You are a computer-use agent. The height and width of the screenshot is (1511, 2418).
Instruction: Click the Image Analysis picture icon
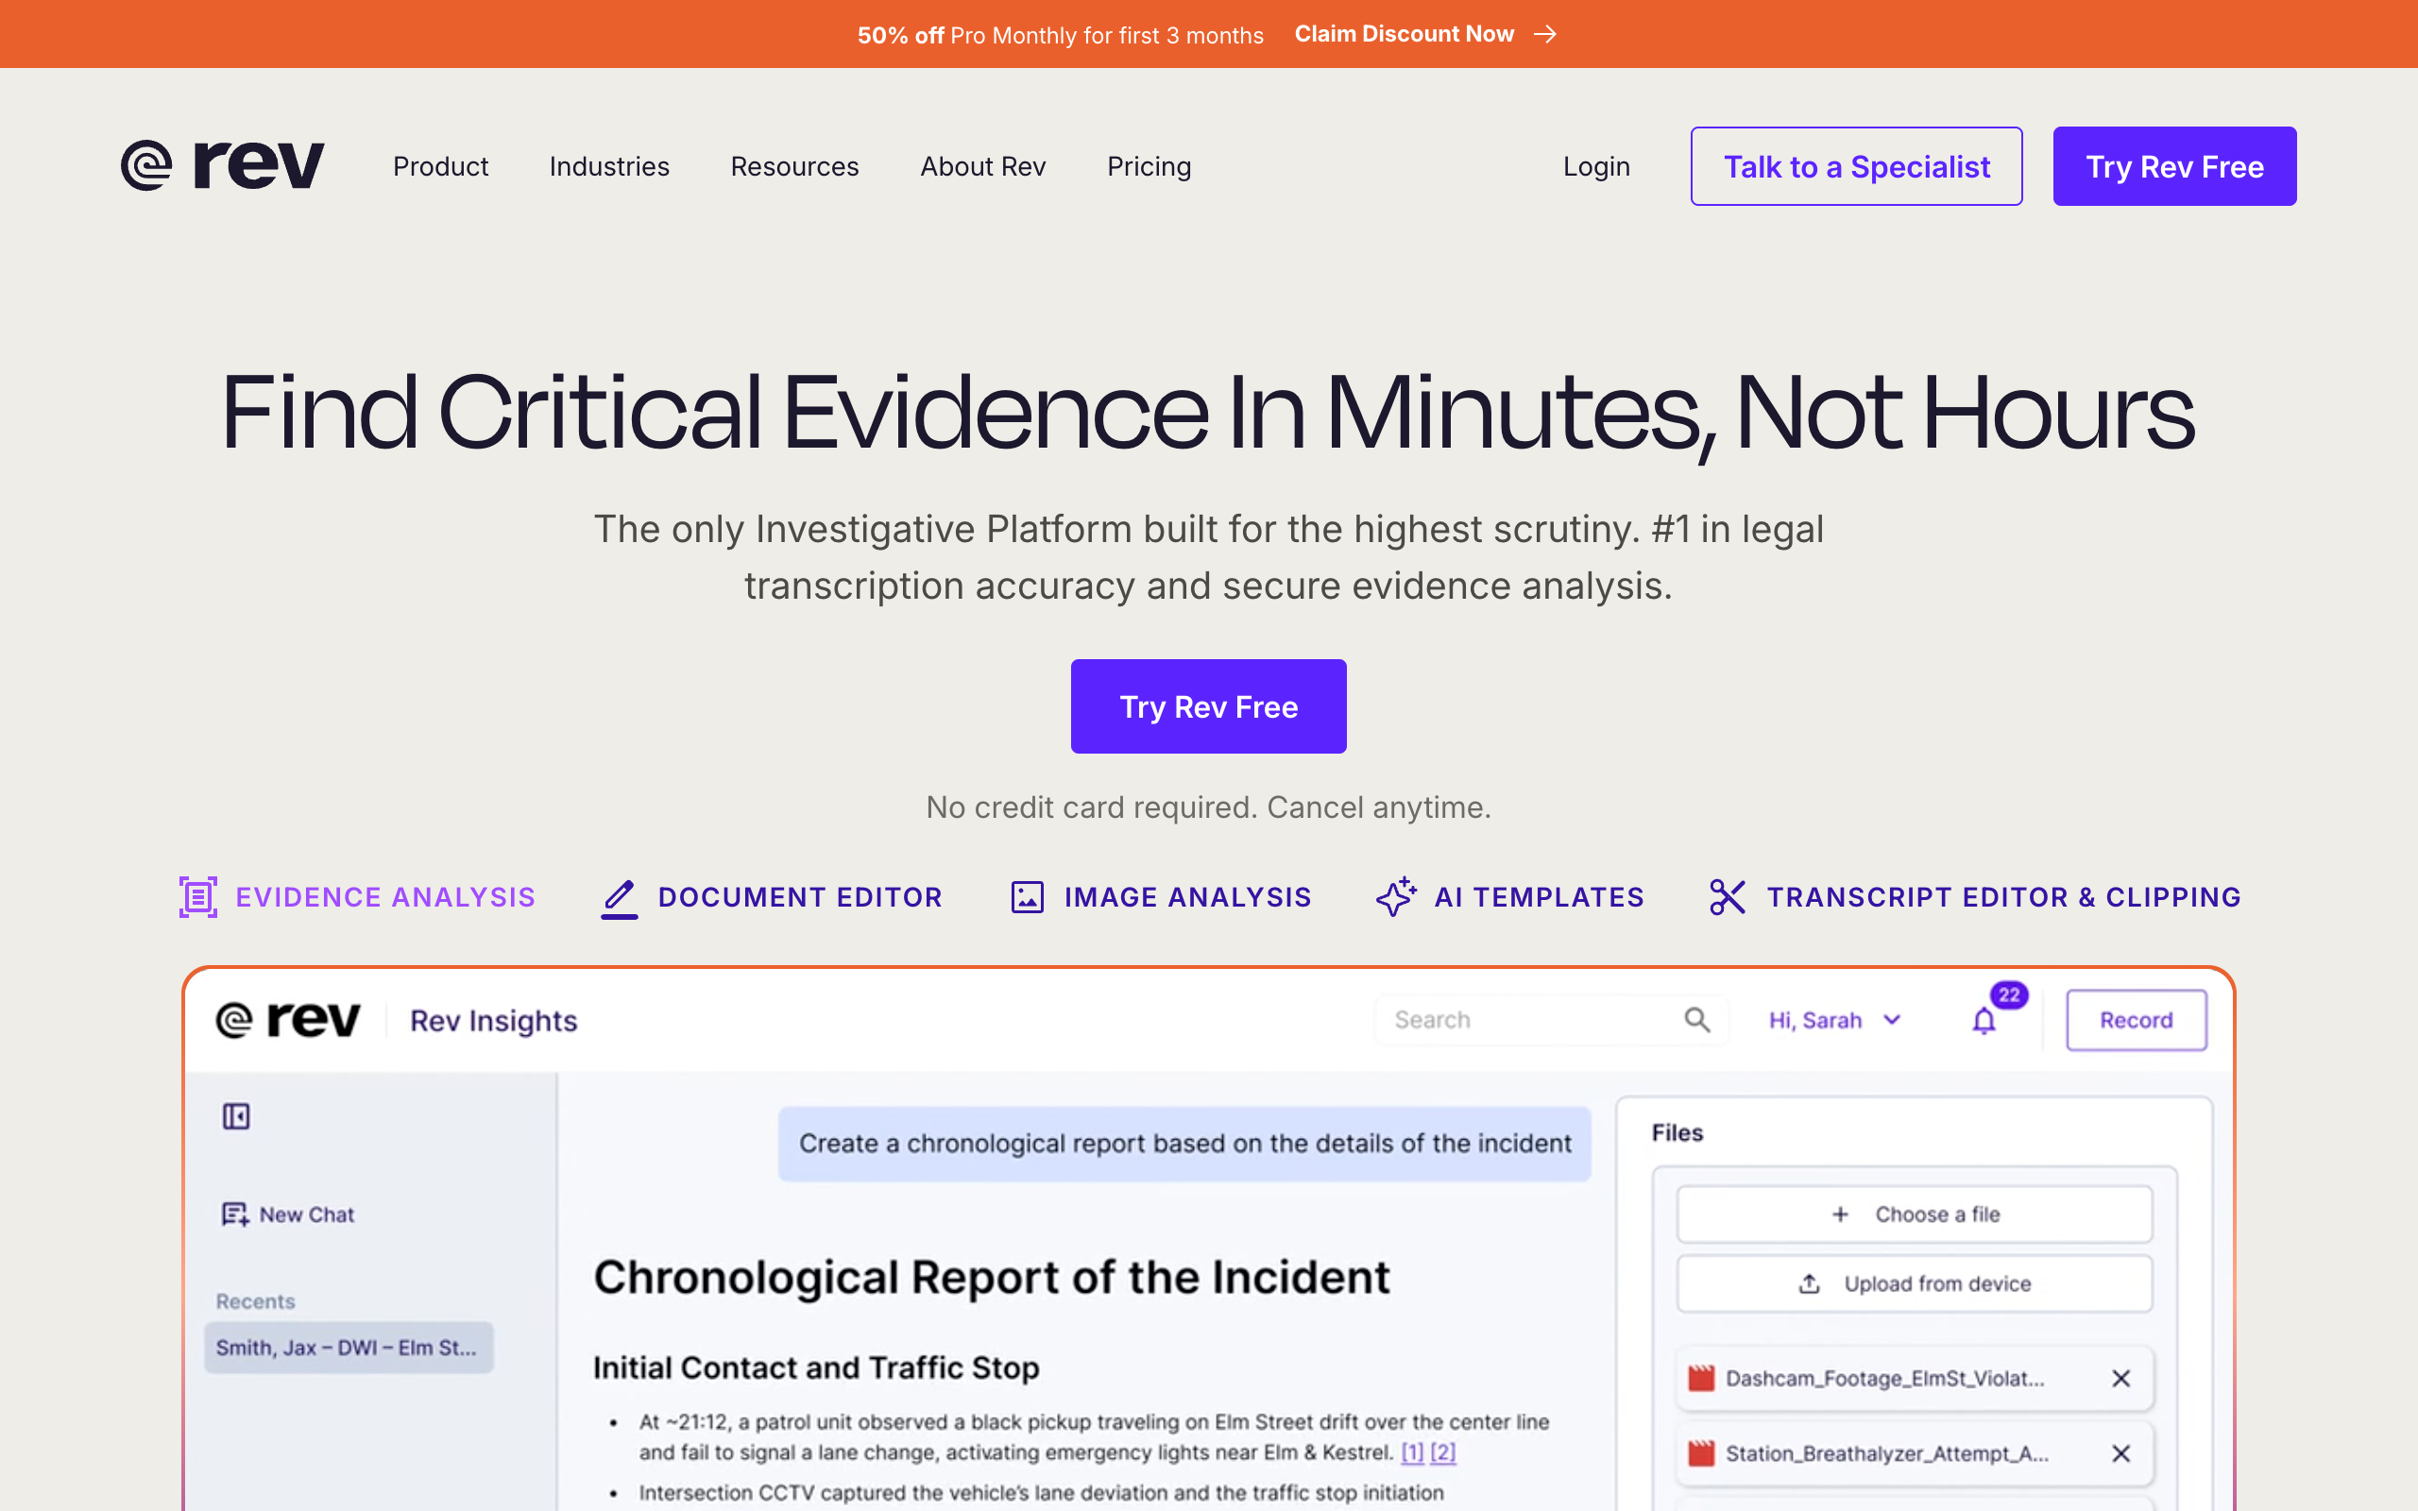pos(1027,896)
